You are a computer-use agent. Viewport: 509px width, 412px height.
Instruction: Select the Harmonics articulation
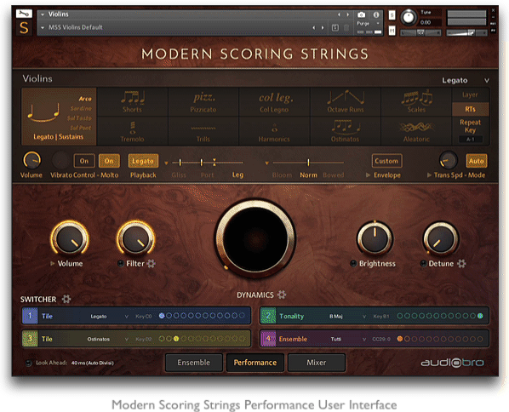pos(275,131)
